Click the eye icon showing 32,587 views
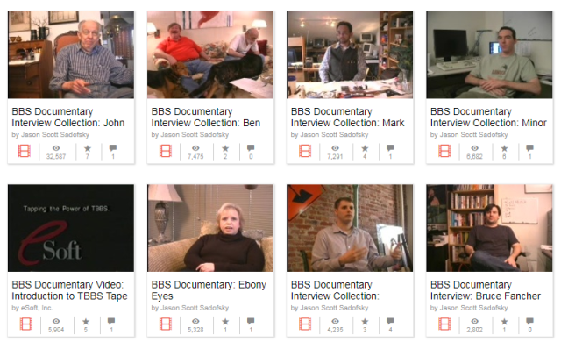 [56, 148]
